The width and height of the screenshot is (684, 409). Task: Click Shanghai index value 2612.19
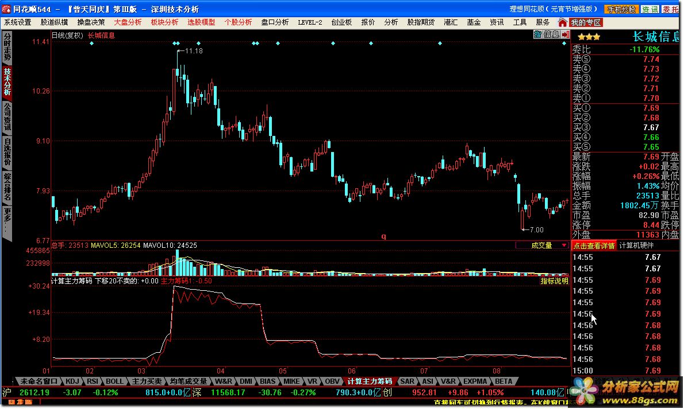(34, 392)
